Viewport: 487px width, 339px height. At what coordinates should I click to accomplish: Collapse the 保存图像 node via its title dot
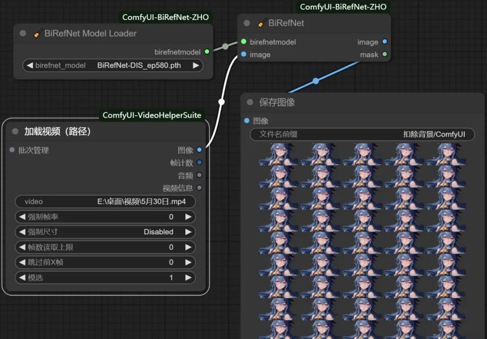point(250,102)
